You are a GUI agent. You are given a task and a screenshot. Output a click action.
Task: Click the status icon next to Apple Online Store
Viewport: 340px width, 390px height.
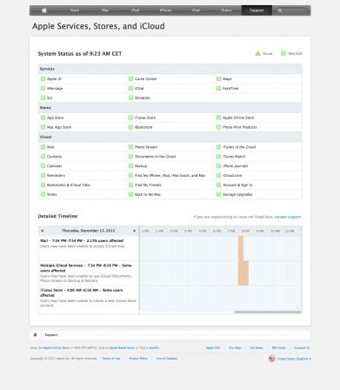pos(218,118)
